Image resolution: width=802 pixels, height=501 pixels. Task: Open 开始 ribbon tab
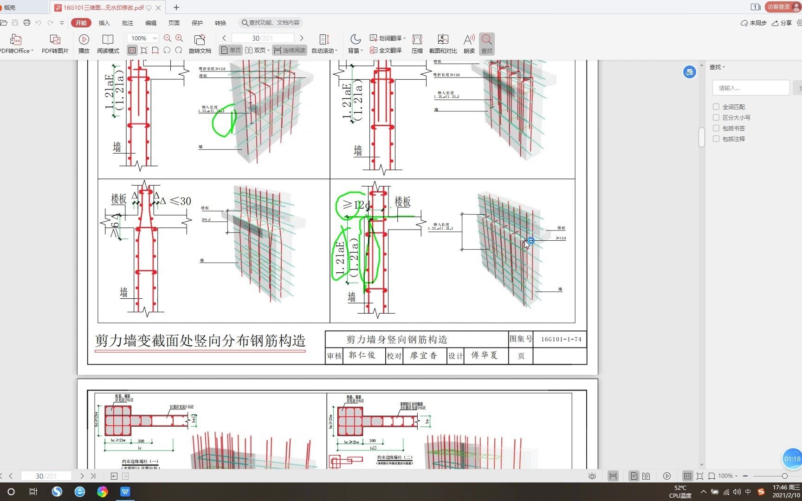[x=81, y=23]
